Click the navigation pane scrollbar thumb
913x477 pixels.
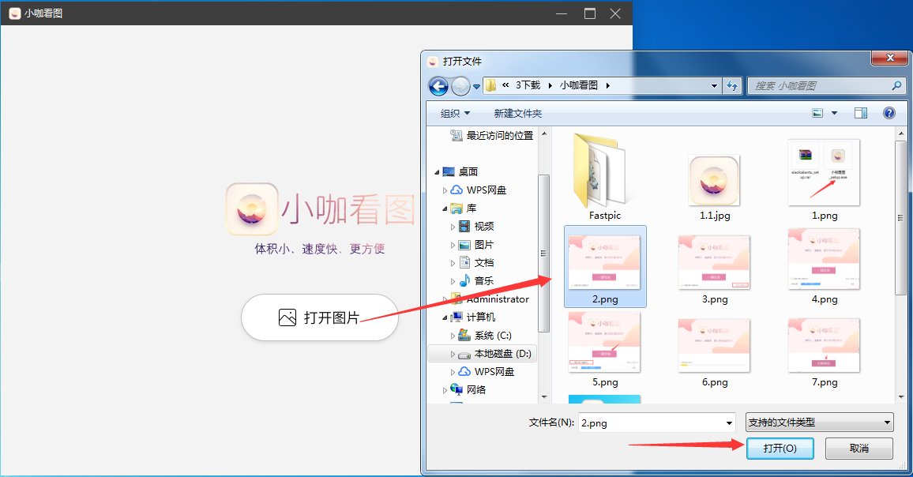[544, 253]
